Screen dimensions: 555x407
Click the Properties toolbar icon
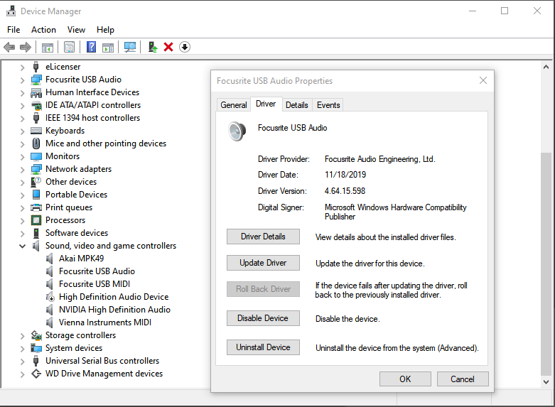click(69, 47)
